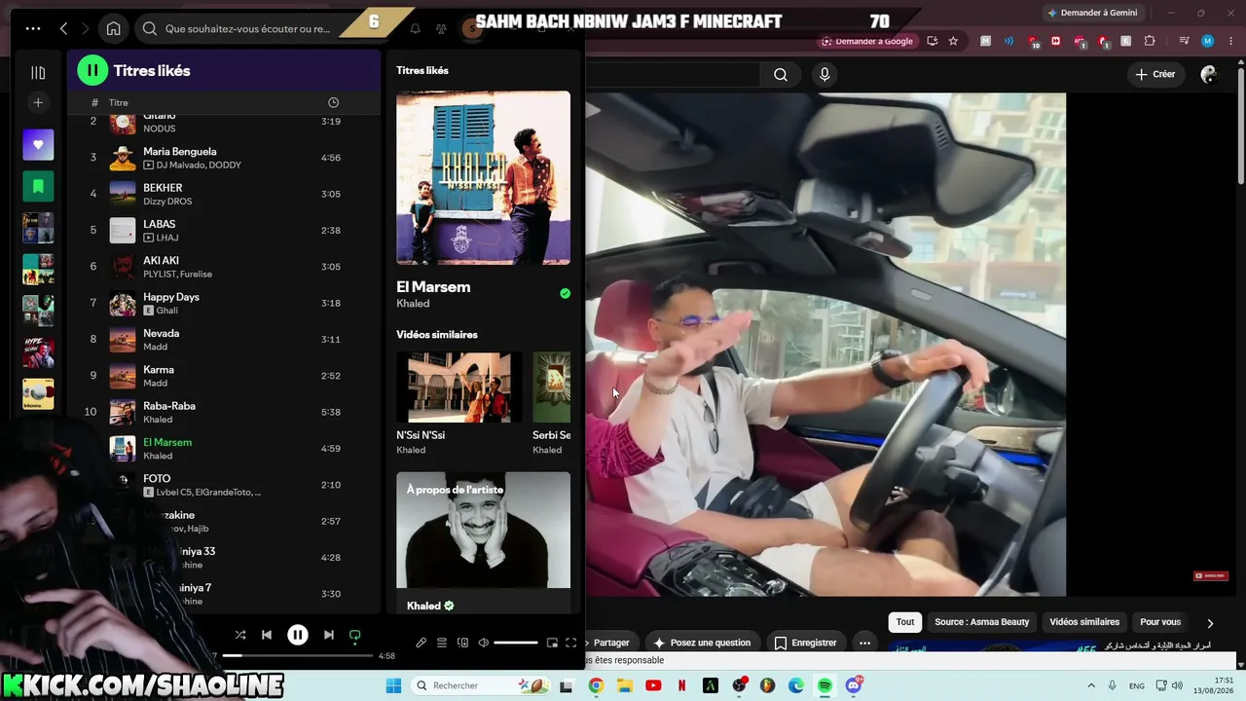1246x701 pixels.
Task: Sort the list by duration clock icon
Action: 334,102
